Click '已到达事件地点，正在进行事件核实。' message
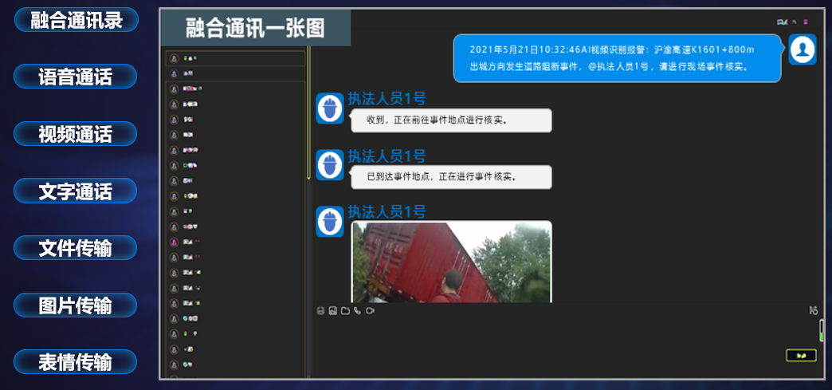The width and height of the screenshot is (832, 390). click(x=452, y=177)
